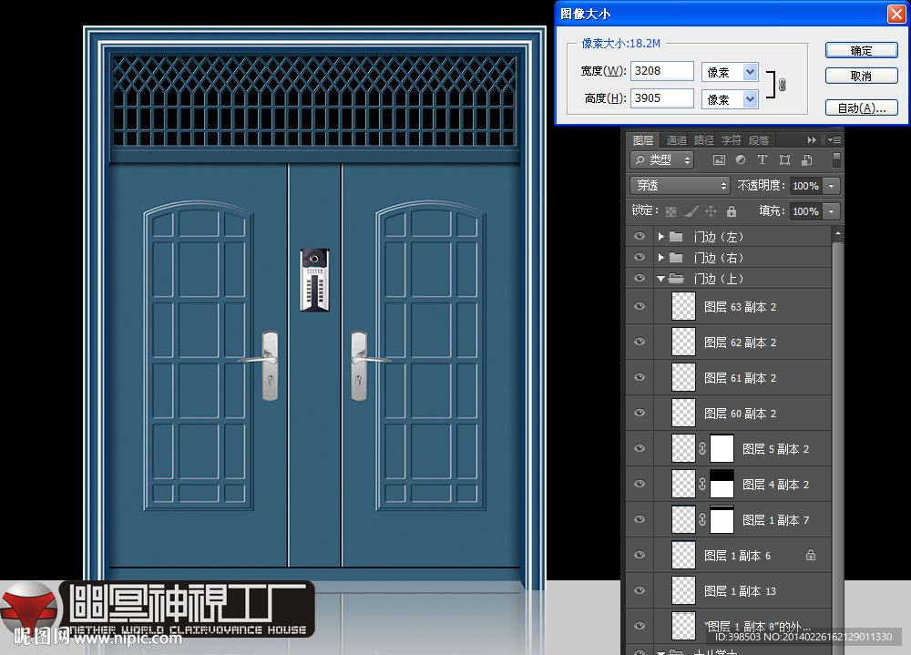Open the 不透明度 opacity slider arrow
Screen dimensions: 911x655
pos(832,186)
